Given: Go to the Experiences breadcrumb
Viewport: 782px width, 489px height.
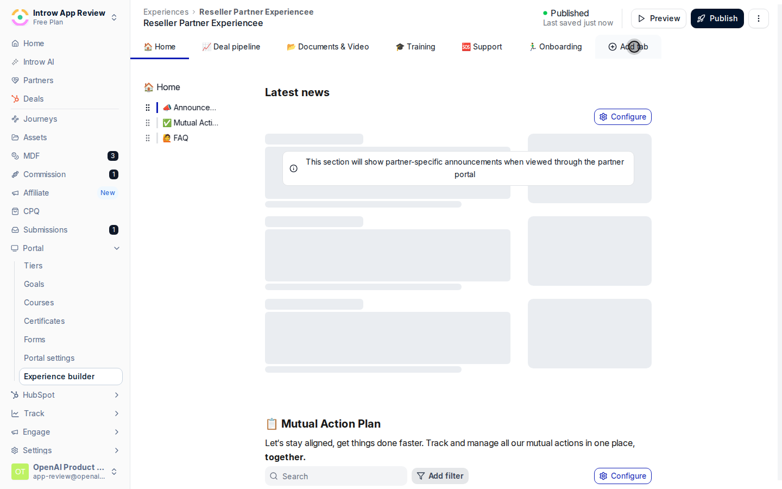Looking at the screenshot, I should [x=166, y=12].
